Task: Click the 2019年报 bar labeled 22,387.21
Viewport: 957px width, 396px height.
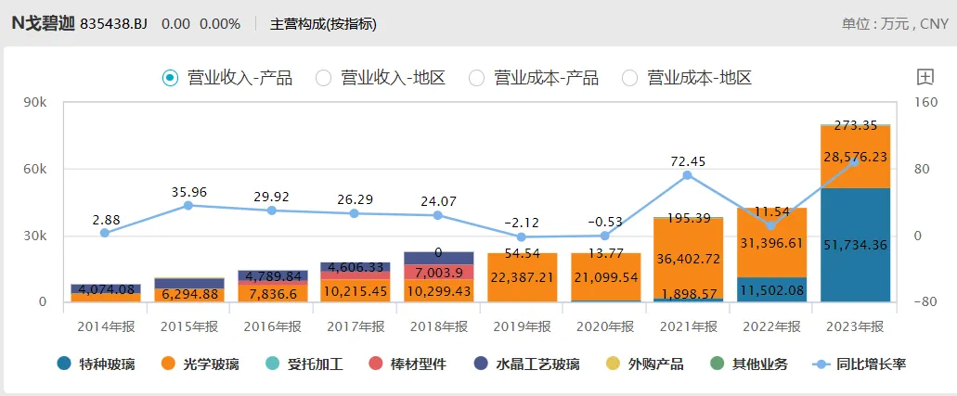Action: pos(522,277)
